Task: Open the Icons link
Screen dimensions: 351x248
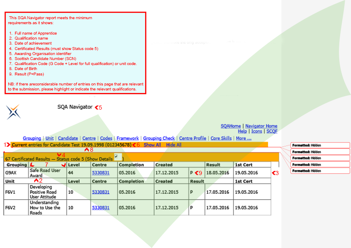Action: (256, 131)
